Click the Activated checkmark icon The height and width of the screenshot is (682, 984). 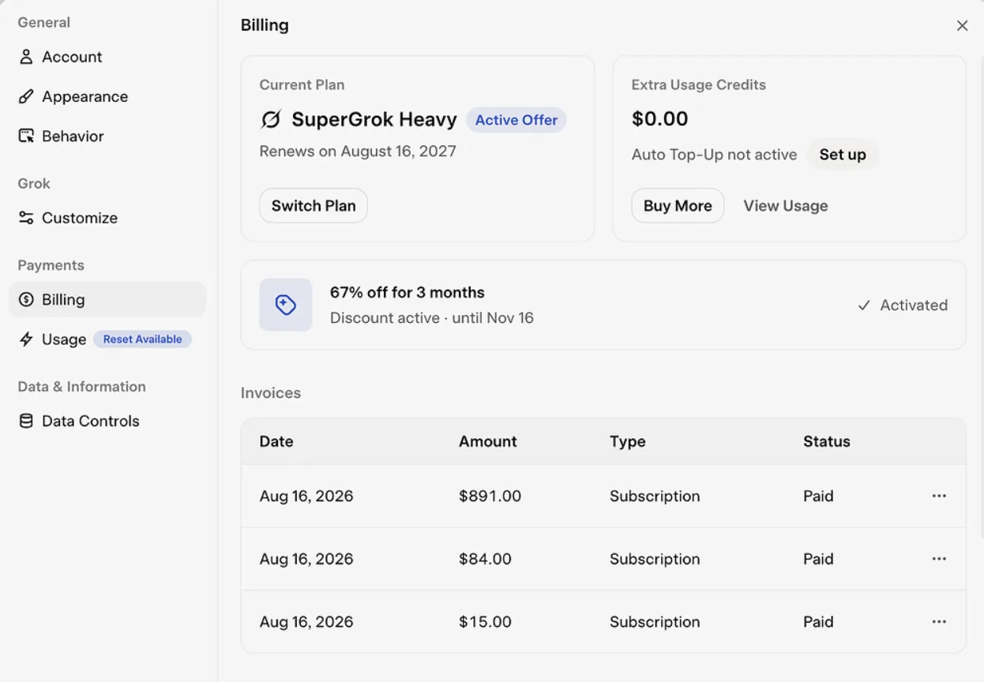(864, 305)
